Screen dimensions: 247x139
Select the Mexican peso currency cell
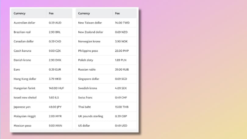(x=22, y=126)
